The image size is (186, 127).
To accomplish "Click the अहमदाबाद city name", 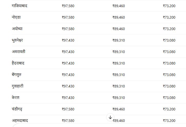I will point(20,121).
